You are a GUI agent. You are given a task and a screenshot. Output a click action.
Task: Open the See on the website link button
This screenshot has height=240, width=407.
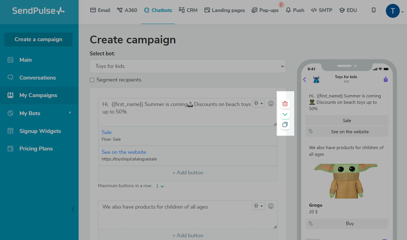click(124, 152)
